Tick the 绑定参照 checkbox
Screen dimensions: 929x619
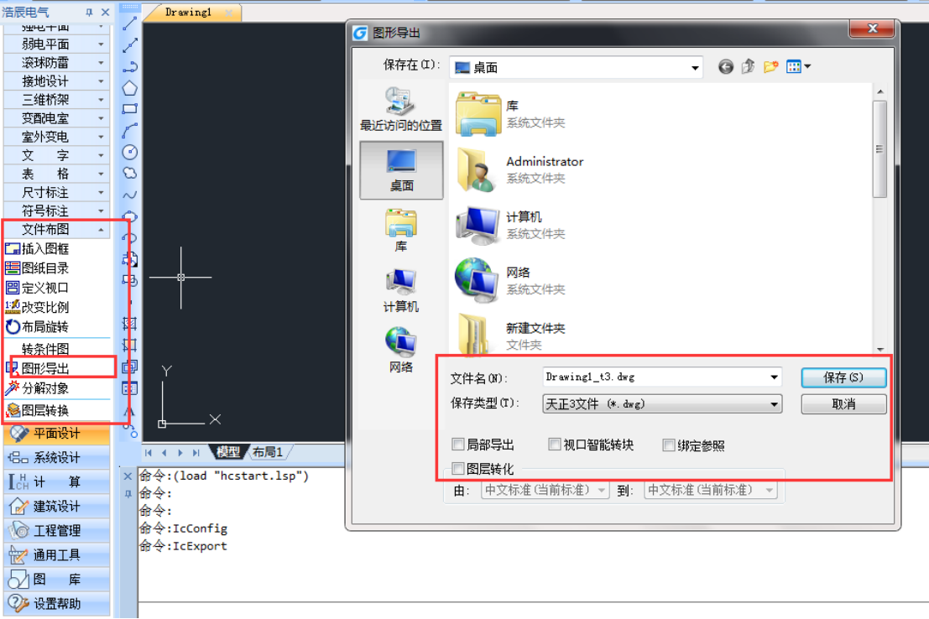click(x=669, y=445)
